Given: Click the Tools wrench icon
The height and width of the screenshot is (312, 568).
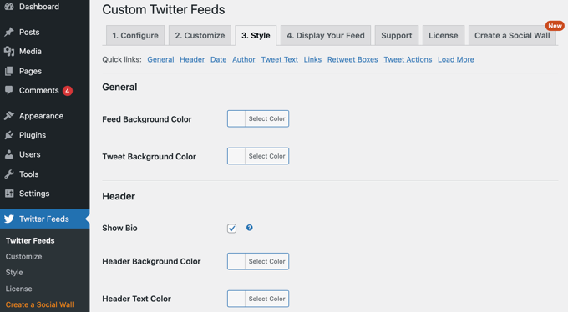Looking at the screenshot, I should coord(9,174).
